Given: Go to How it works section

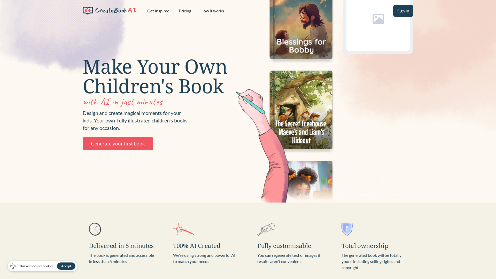Looking at the screenshot, I should pyautogui.click(x=212, y=11).
